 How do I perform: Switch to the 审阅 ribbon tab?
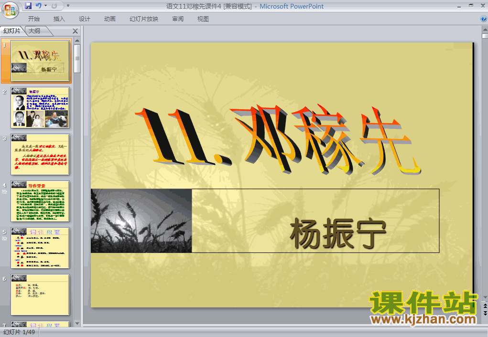point(178,19)
